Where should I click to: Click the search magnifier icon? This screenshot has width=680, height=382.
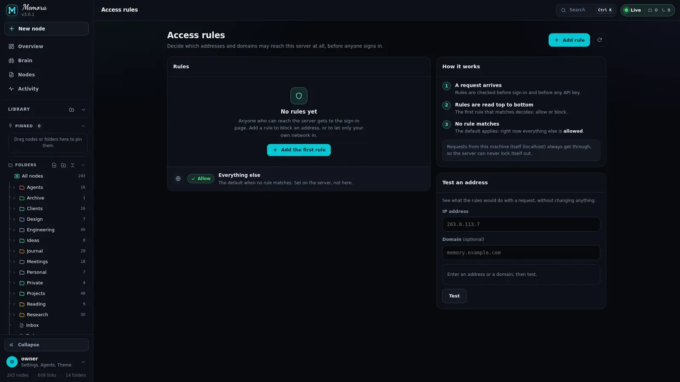tap(564, 10)
